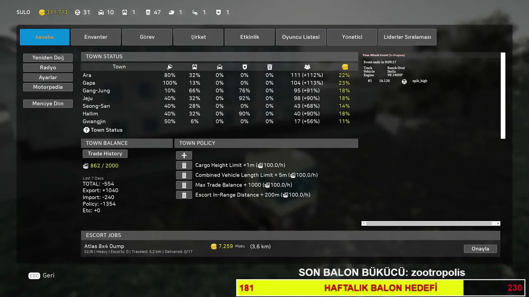529x297 pixels.
Task: Click the steering wheel driver level icon
Action: click(77, 12)
